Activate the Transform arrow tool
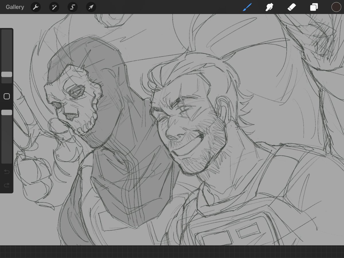 click(91, 7)
